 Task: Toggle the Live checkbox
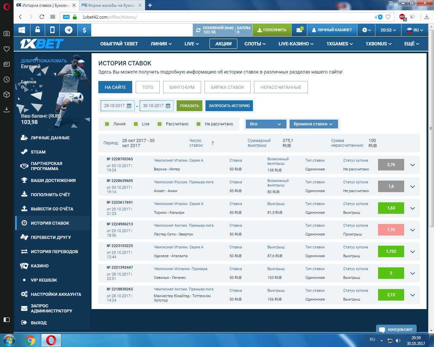tap(136, 124)
